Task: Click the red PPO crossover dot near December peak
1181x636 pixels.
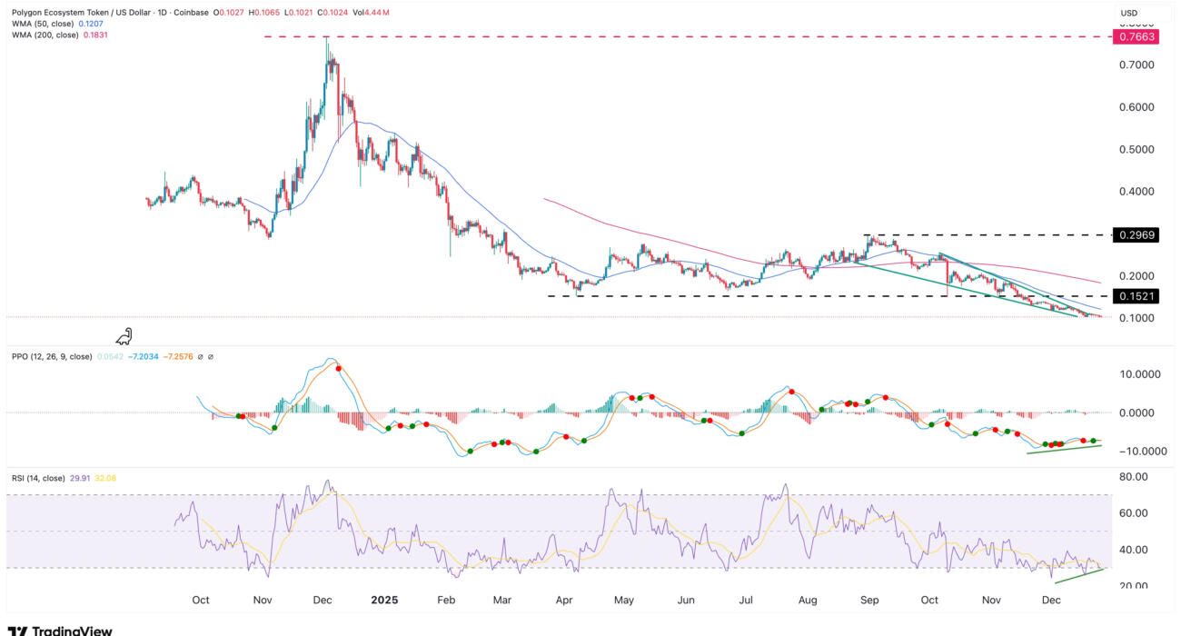Action: pyautogui.click(x=338, y=368)
